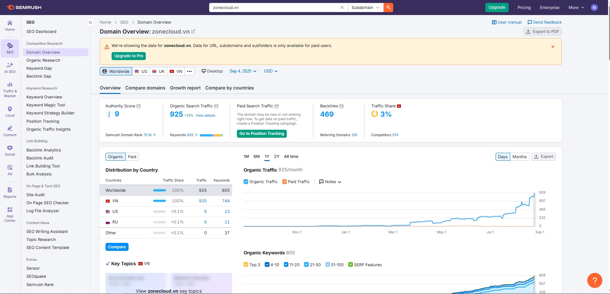Expand the Notes dropdown

pyautogui.click(x=330, y=182)
